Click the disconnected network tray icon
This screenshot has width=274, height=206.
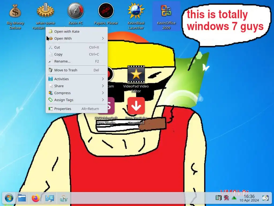pos(226,198)
